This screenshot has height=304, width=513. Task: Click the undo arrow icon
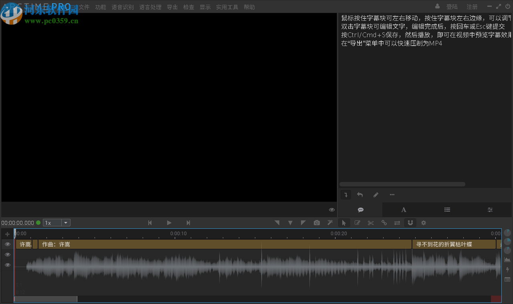tap(360, 195)
